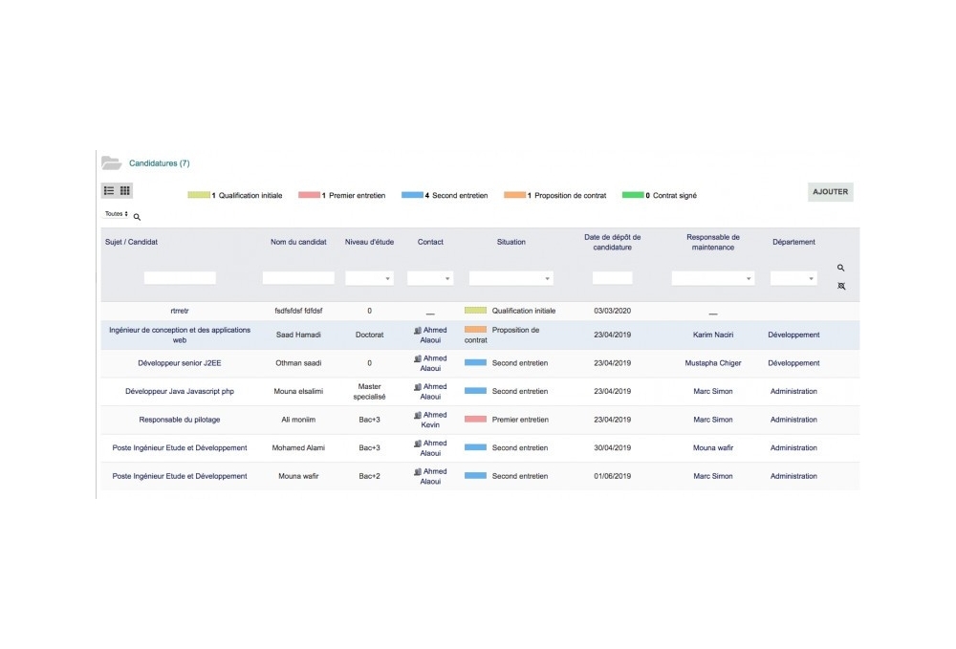Open the Département filter dropdown
This screenshot has height=649, width=956.
(x=793, y=277)
